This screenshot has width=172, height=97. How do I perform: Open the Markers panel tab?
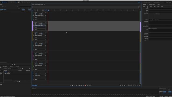tap(11, 67)
